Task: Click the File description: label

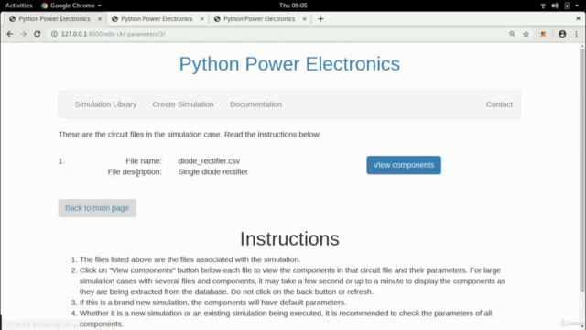Action: (135, 171)
